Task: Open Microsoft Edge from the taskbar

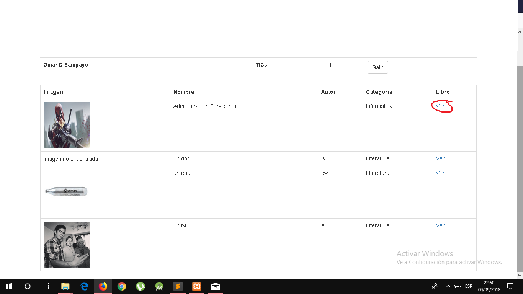Action: point(84,286)
